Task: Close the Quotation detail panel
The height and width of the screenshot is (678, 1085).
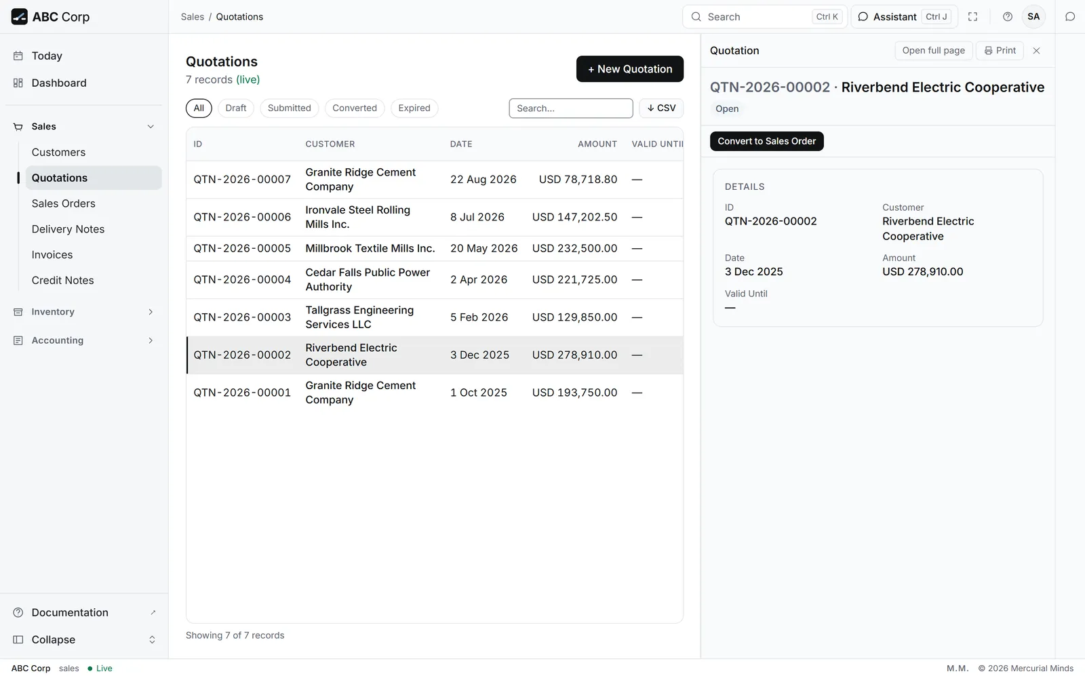Action: point(1036,51)
